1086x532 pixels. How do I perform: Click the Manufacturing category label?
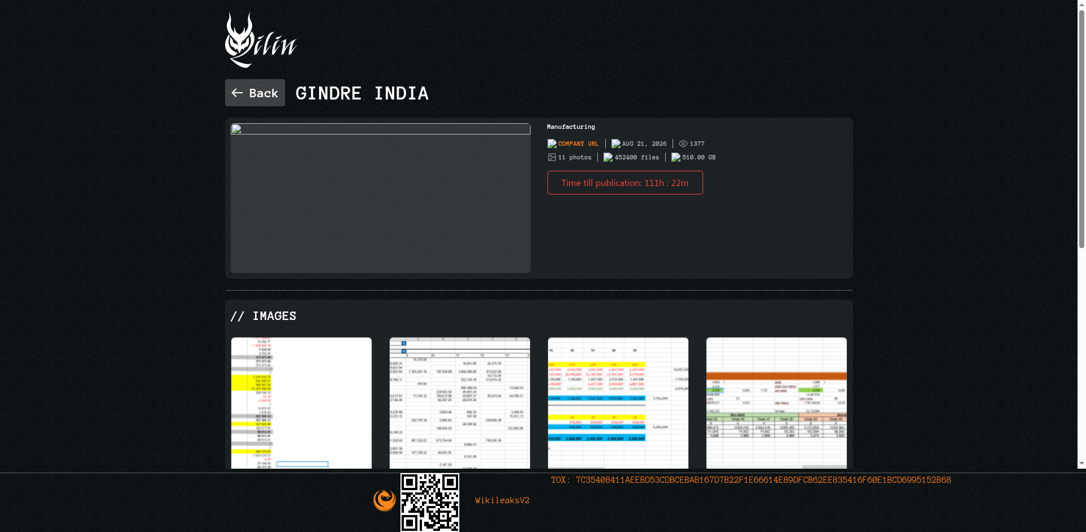tap(571, 127)
